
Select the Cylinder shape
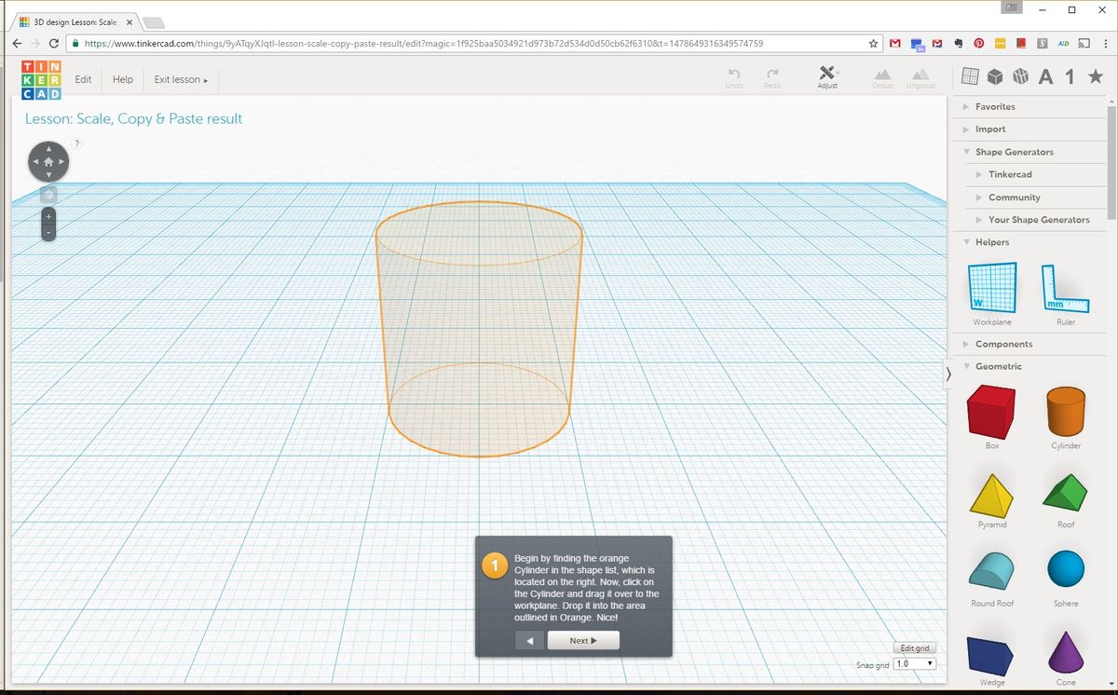point(1065,413)
